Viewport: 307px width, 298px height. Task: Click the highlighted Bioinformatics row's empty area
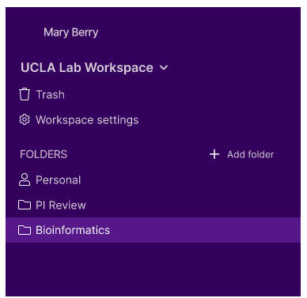206,230
